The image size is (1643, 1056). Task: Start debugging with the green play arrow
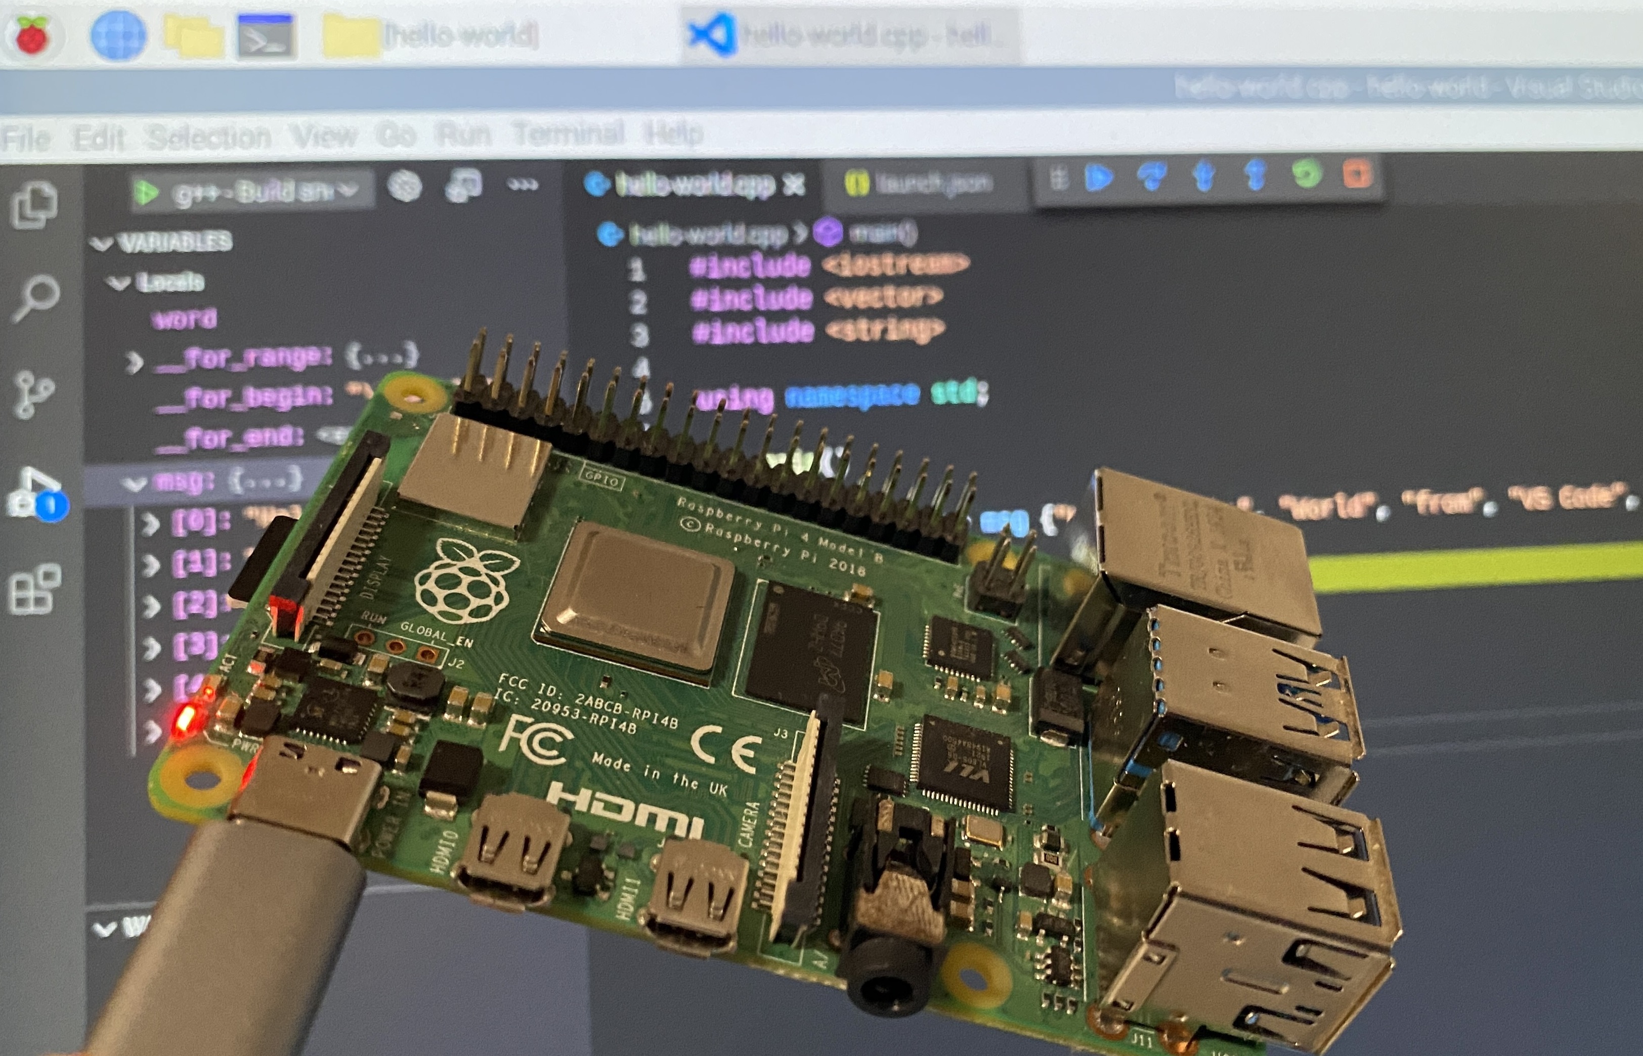click(145, 192)
